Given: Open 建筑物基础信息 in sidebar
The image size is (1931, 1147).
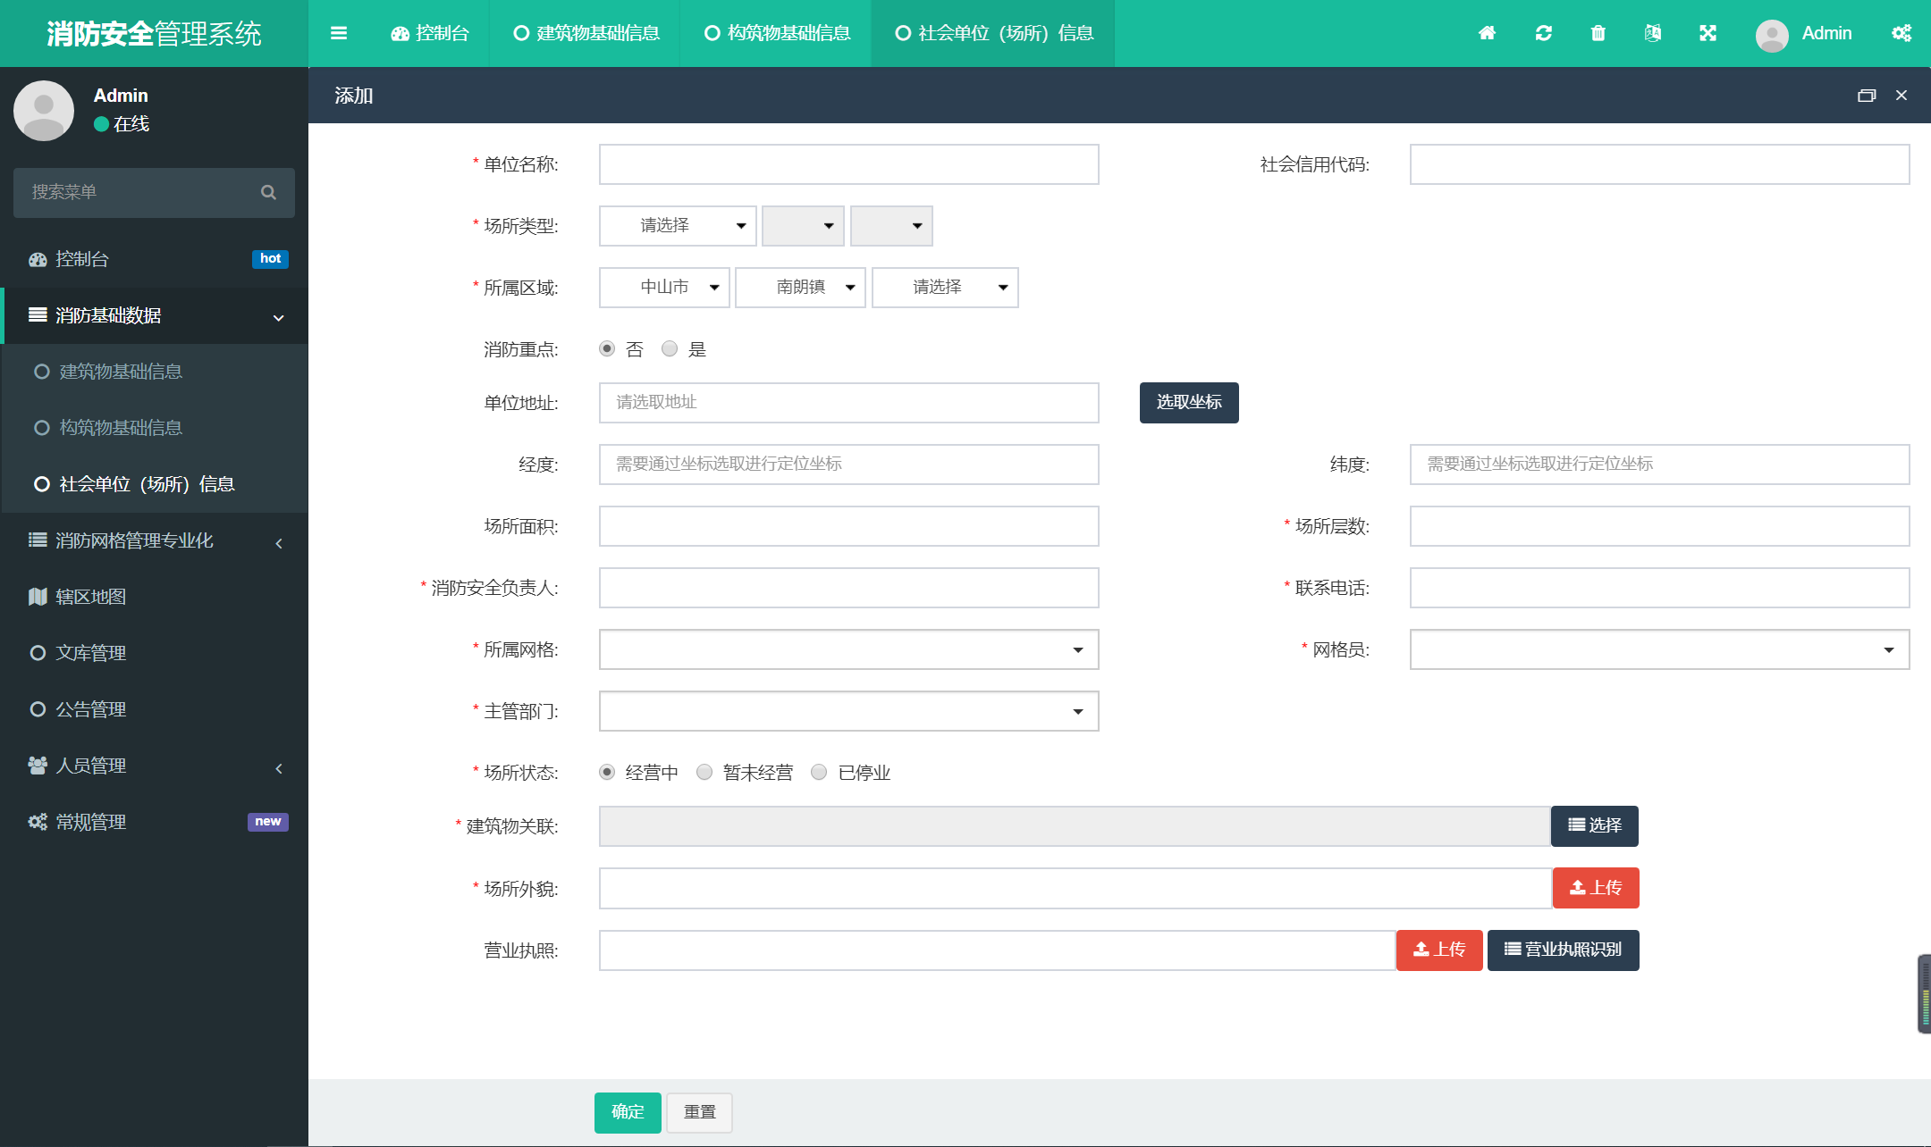Looking at the screenshot, I should click(x=154, y=372).
